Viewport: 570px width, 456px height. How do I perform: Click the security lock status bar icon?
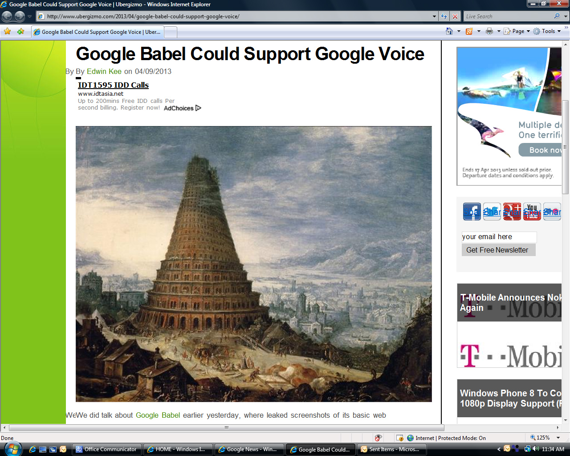400,438
